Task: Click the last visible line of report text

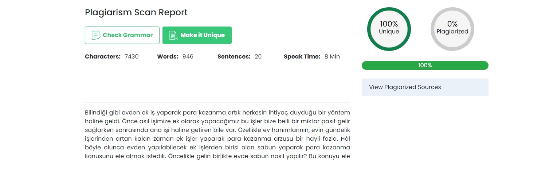Action: coord(217,157)
